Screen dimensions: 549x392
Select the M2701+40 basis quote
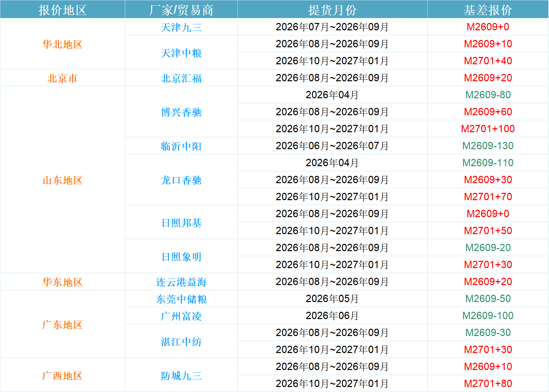click(488, 61)
